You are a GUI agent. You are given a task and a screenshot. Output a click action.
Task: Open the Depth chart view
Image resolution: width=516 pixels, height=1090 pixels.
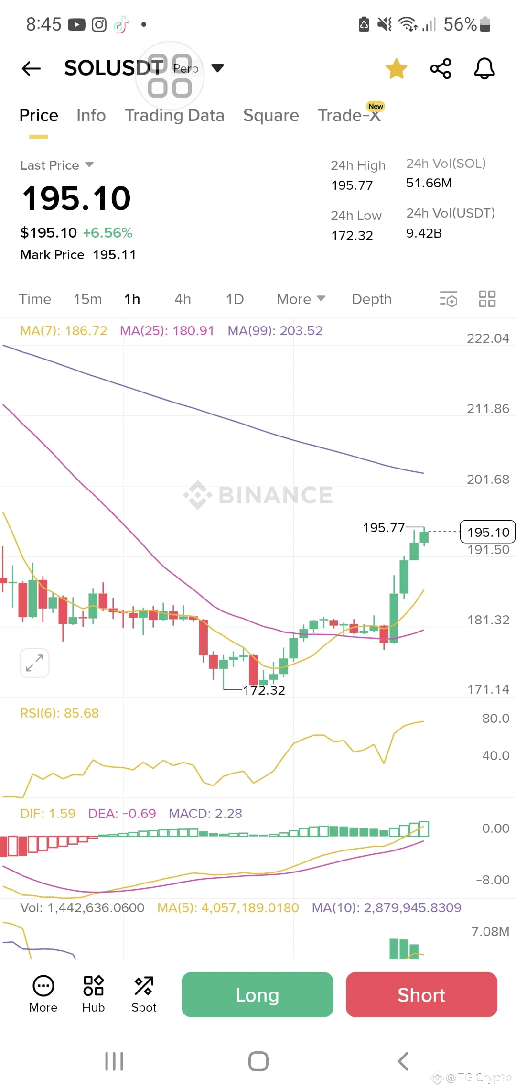(x=372, y=299)
